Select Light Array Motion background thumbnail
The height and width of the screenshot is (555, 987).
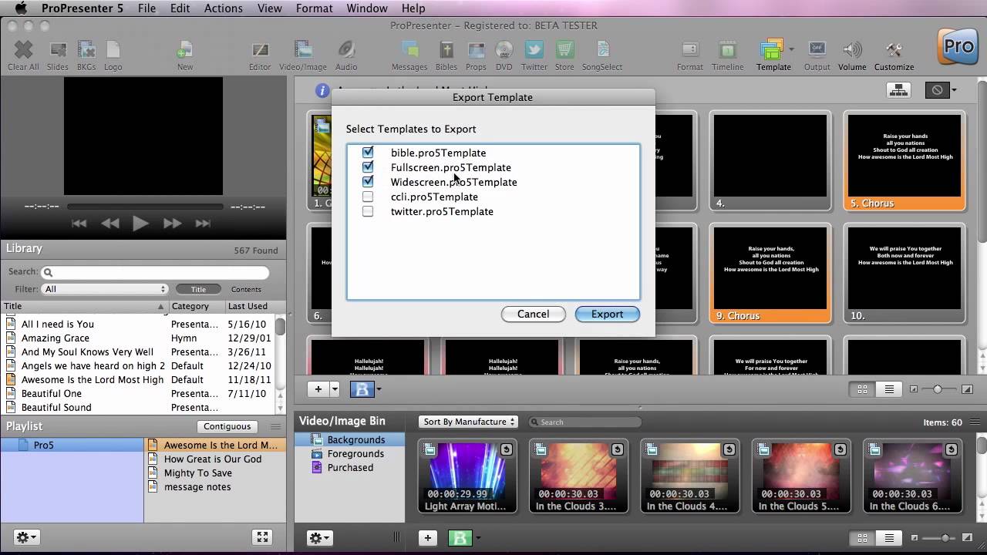coord(467,476)
